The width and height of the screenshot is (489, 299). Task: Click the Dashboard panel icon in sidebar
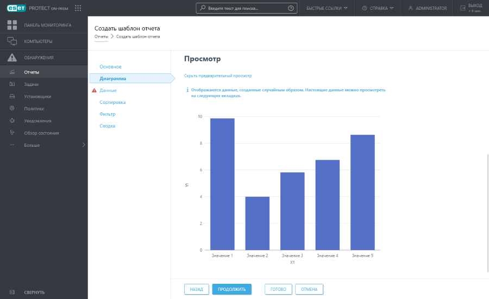point(12,25)
